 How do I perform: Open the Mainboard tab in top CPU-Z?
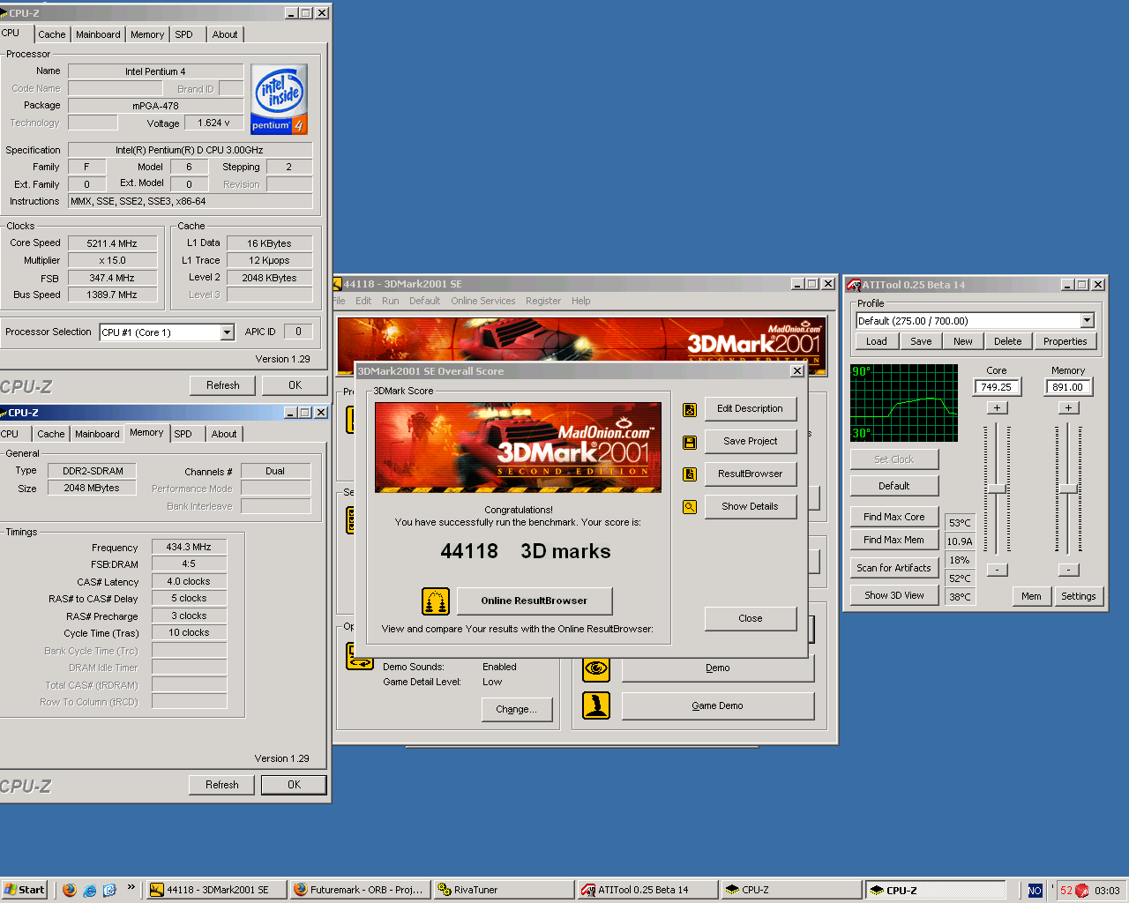pyautogui.click(x=98, y=34)
